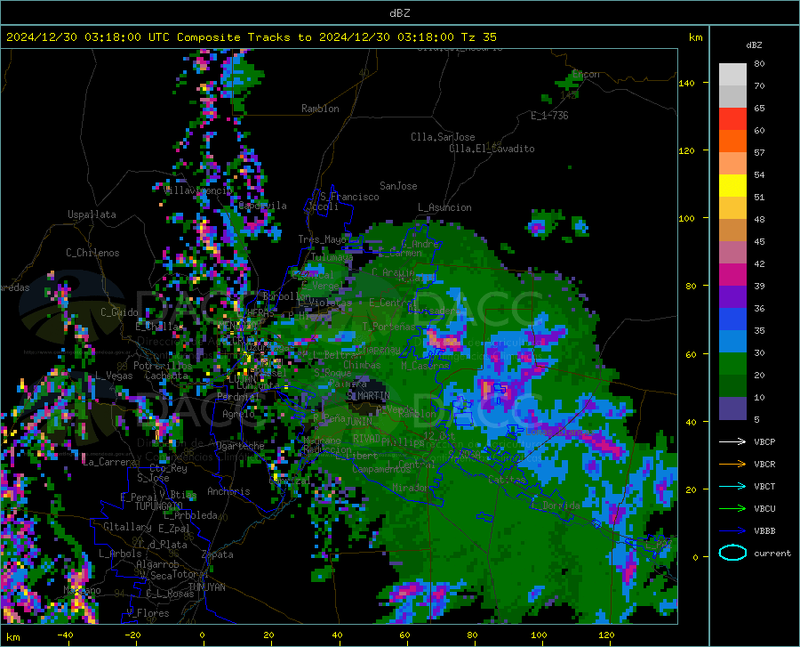Select the red 60-65 dBZ swatch

click(732, 119)
